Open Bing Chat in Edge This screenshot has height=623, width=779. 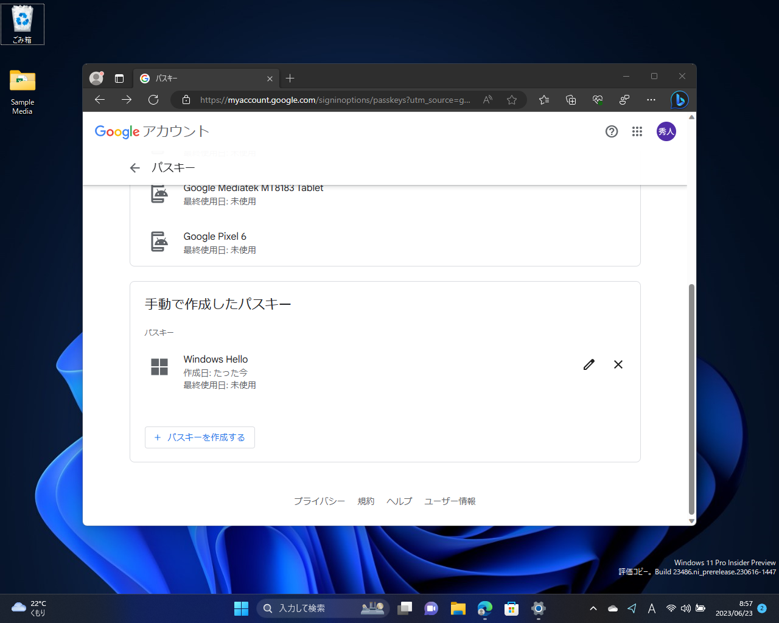click(x=679, y=100)
